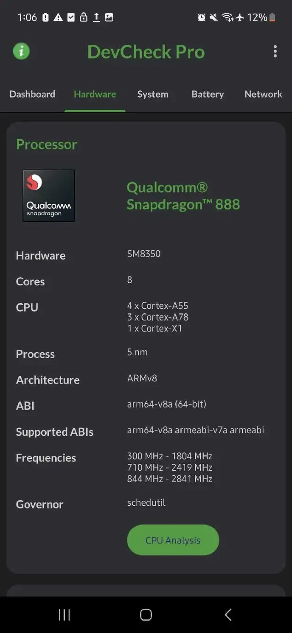Tap the Frequencies values list
The height and width of the screenshot is (633, 292).
[x=170, y=467]
